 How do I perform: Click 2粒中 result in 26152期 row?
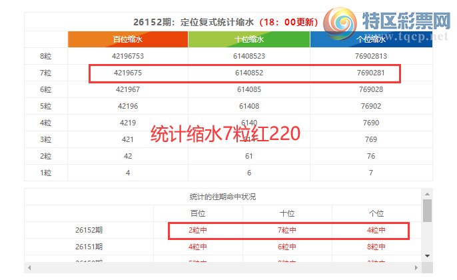(198, 230)
